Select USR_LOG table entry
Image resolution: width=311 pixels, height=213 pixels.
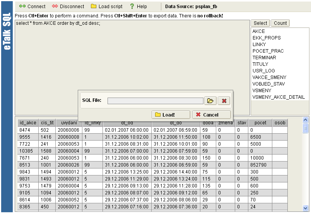[x=263, y=71]
